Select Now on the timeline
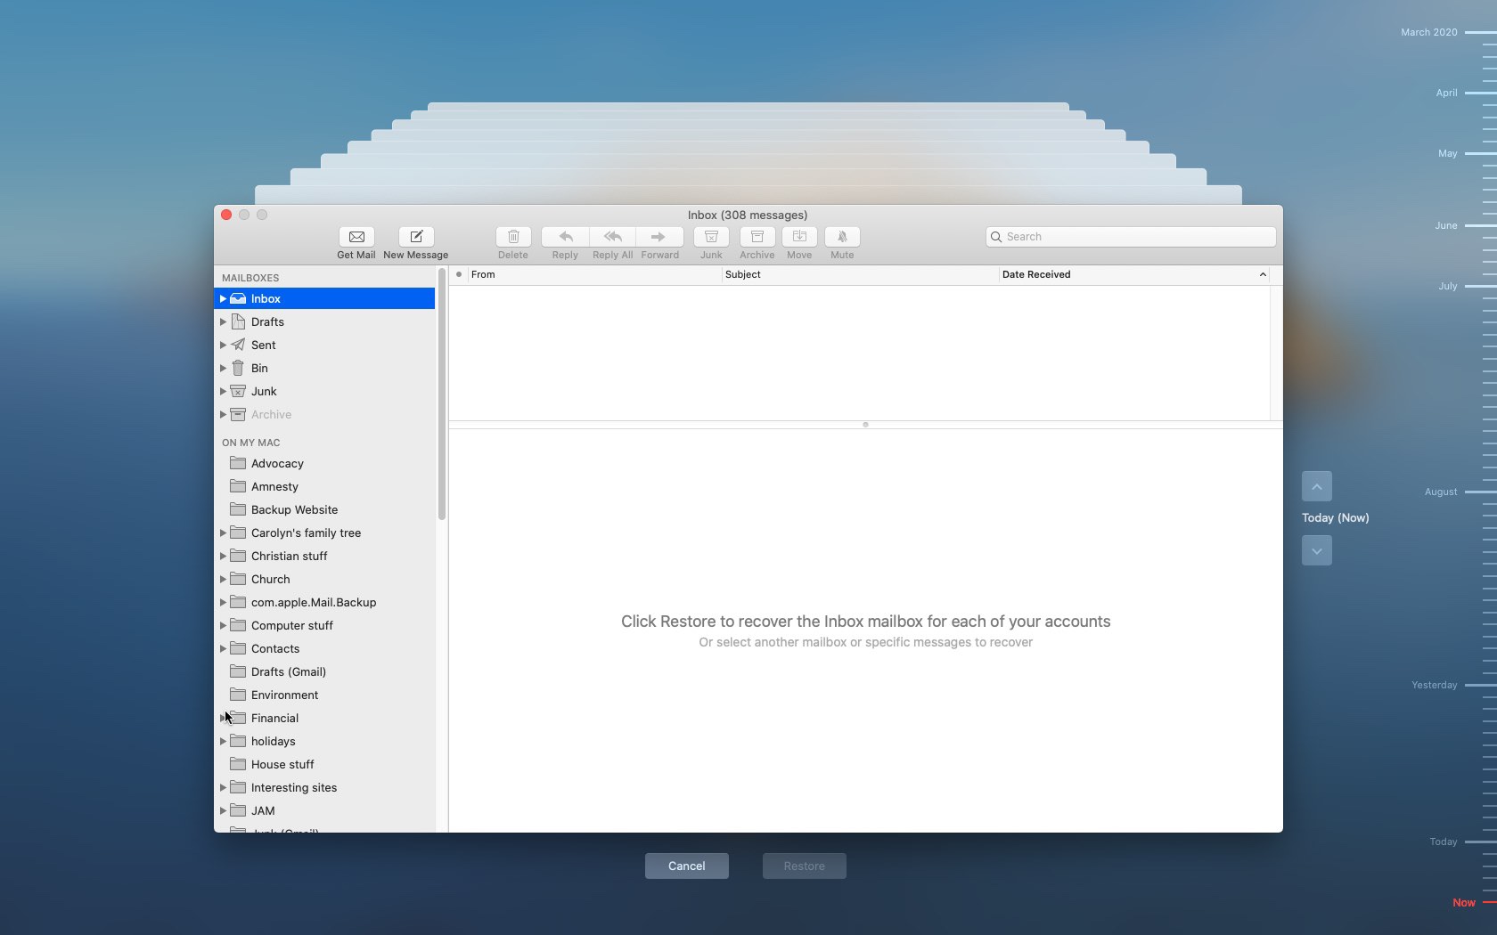This screenshot has height=935, width=1497. [1464, 902]
